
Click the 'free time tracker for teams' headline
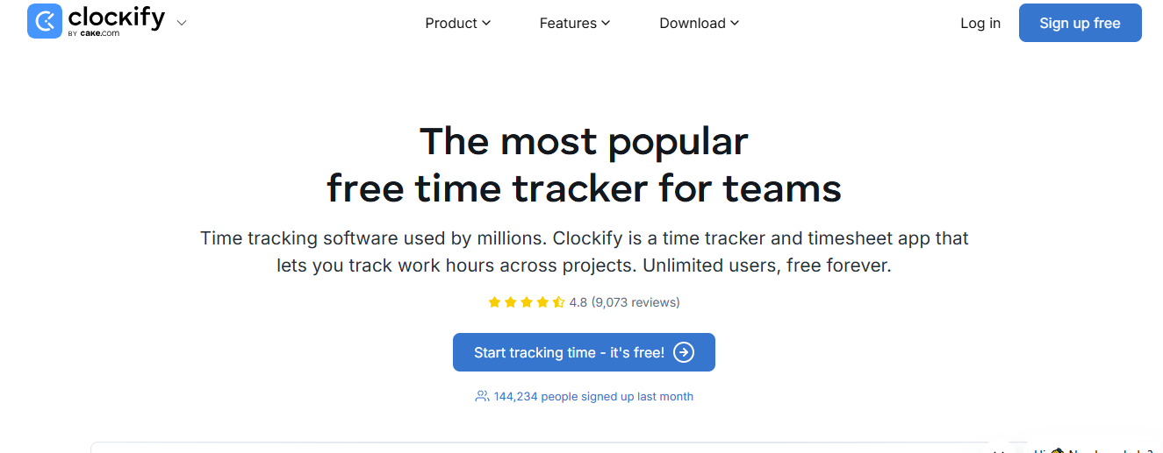tap(584, 188)
